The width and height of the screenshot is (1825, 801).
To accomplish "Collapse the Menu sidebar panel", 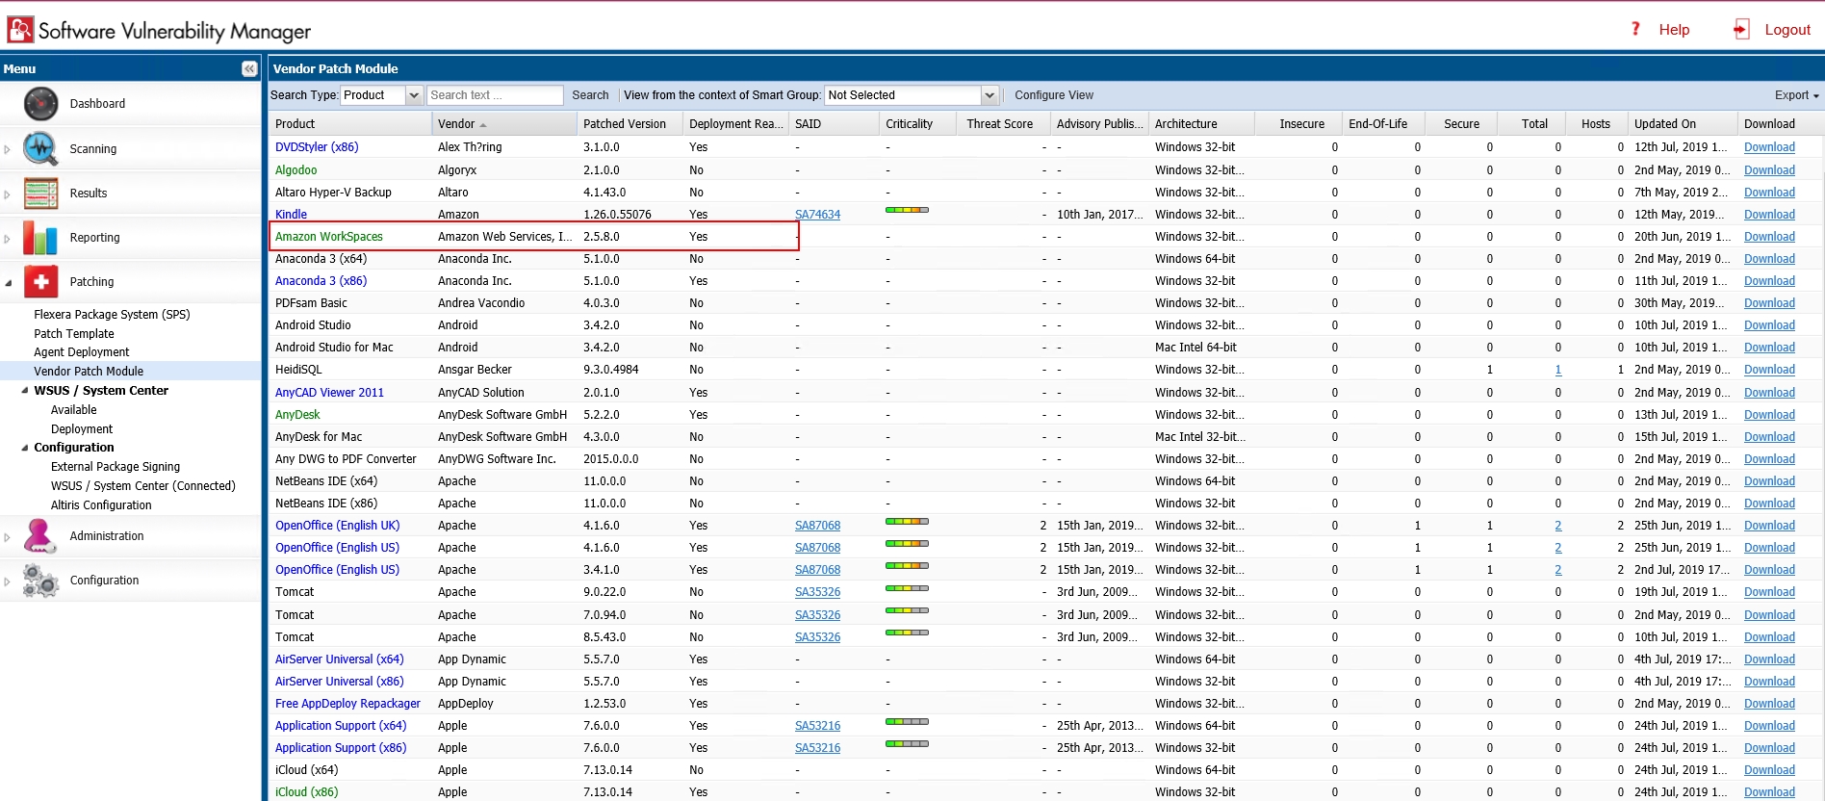I will (x=249, y=68).
